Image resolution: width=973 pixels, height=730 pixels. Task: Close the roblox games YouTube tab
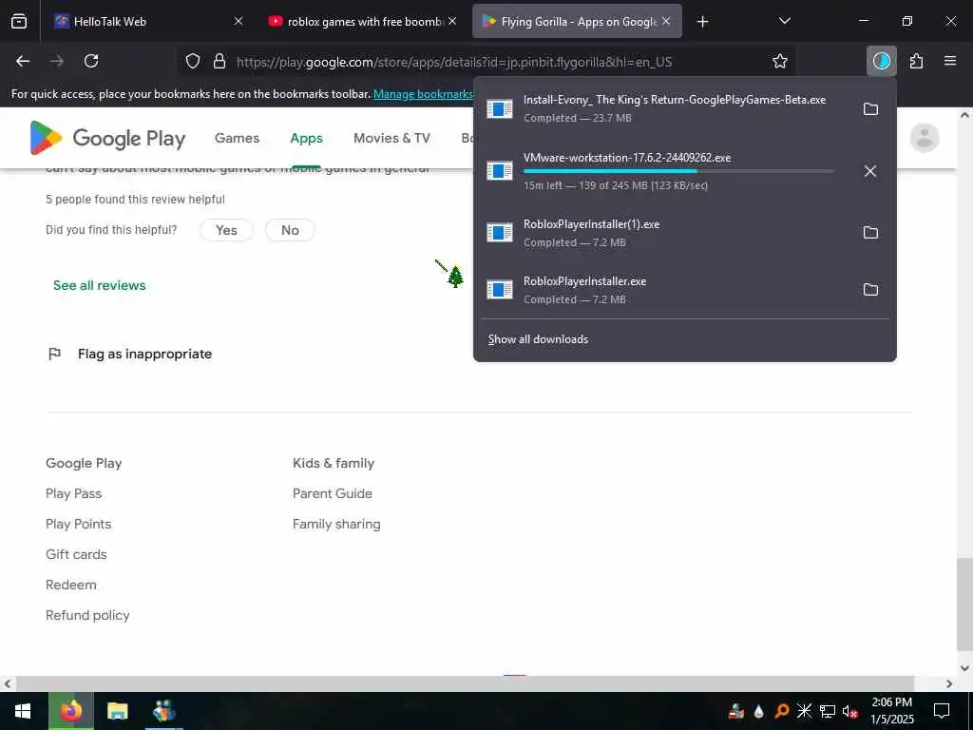[x=452, y=21]
